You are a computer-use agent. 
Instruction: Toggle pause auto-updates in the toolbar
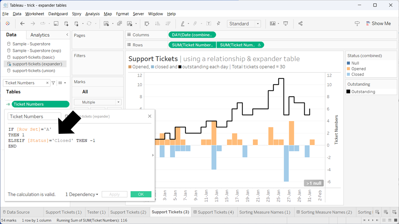(x=77, y=24)
